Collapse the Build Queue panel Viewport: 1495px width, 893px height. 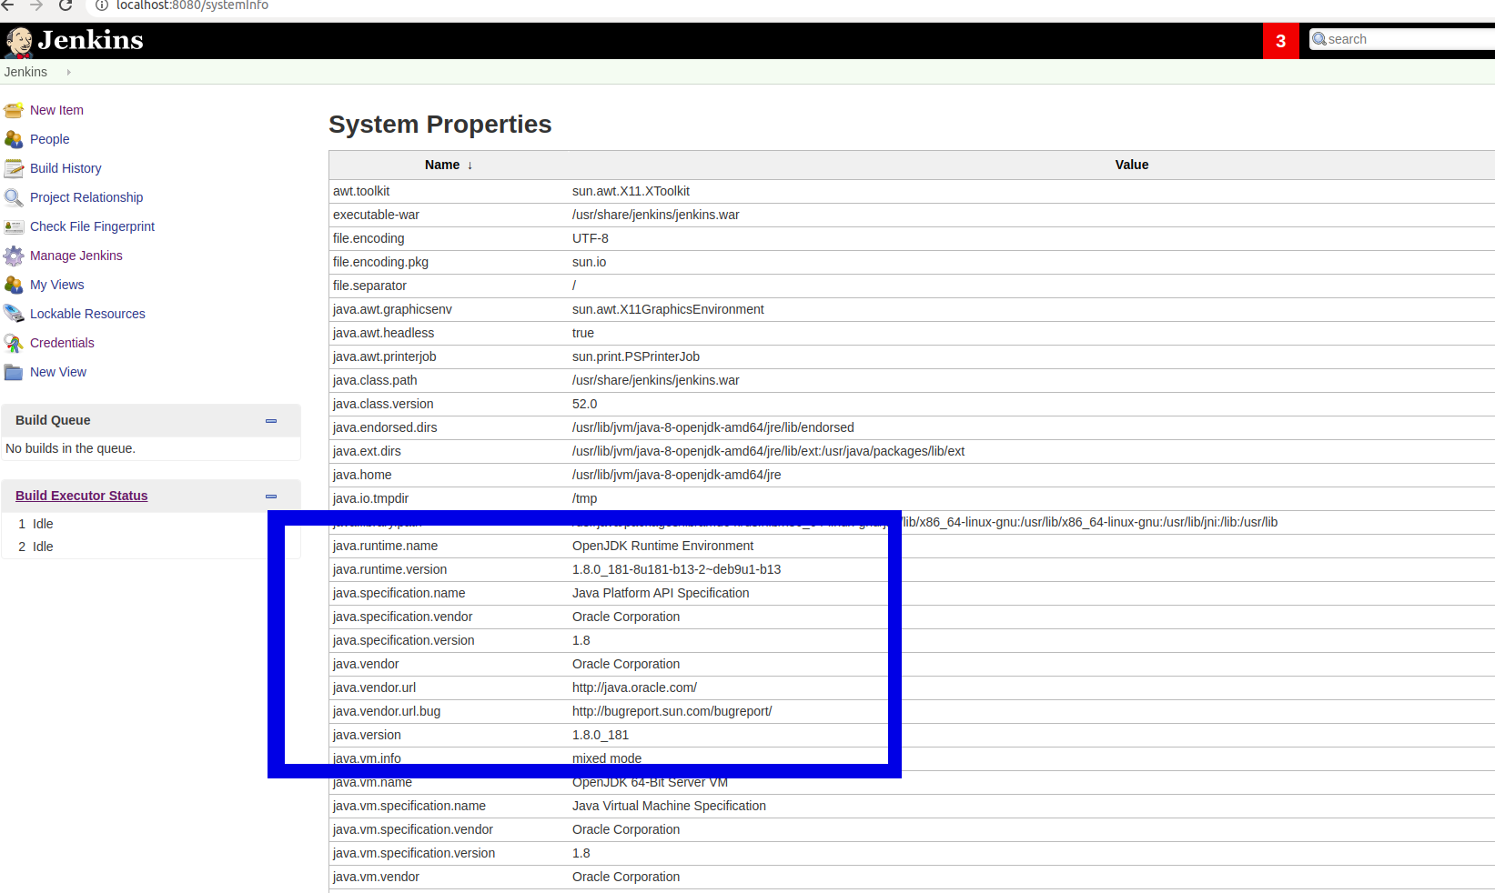coord(270,421)
